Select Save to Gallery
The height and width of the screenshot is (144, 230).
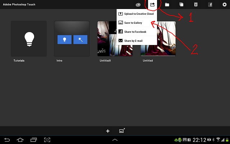[137, 23]
